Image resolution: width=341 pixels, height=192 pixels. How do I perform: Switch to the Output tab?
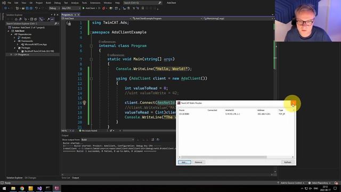(76, 178)
